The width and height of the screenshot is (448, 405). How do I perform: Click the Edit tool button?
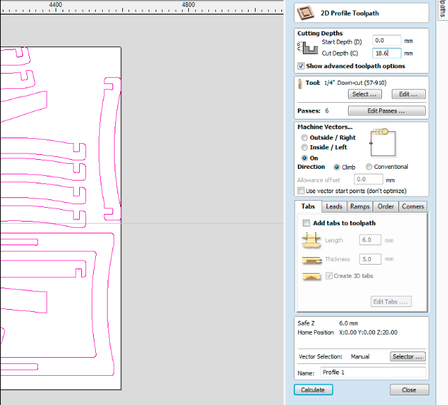408,94
